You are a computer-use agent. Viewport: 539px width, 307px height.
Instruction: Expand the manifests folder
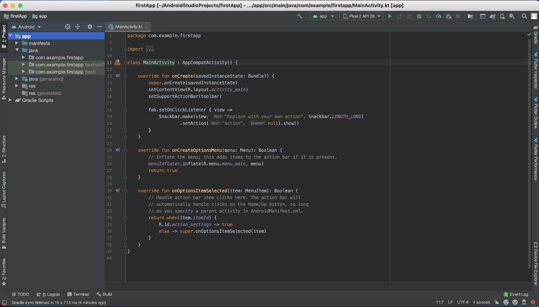(17, 43)
